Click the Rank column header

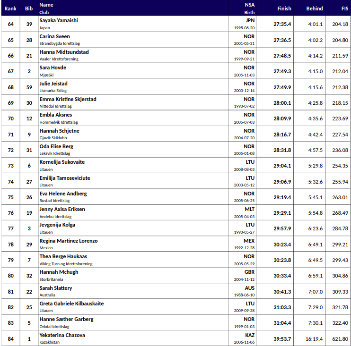[x=10, y=8]
